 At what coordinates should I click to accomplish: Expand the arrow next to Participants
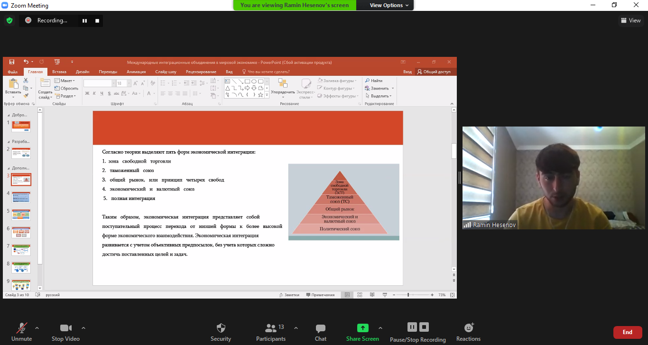(296, 328)
